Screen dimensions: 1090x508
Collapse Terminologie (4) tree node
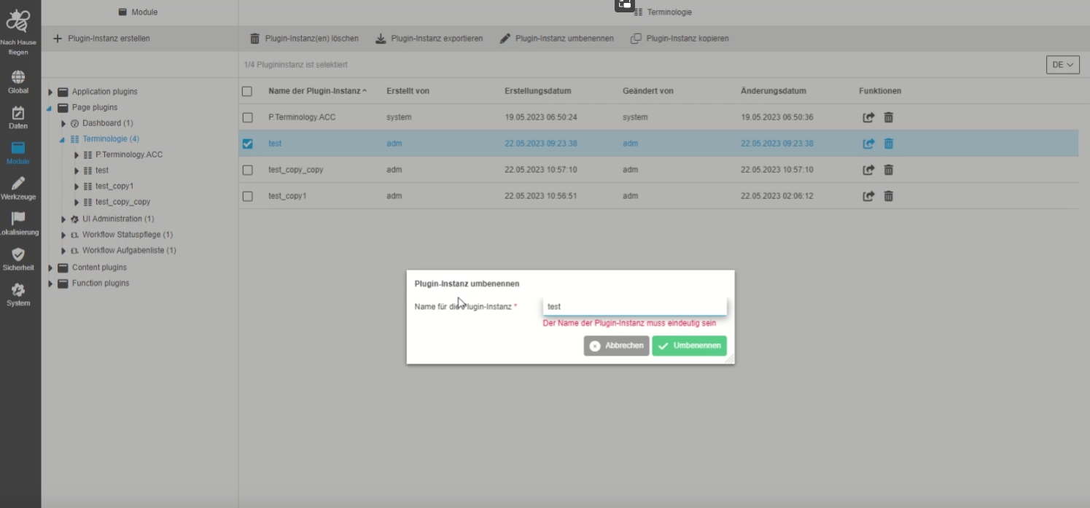[x=63, y=139]
